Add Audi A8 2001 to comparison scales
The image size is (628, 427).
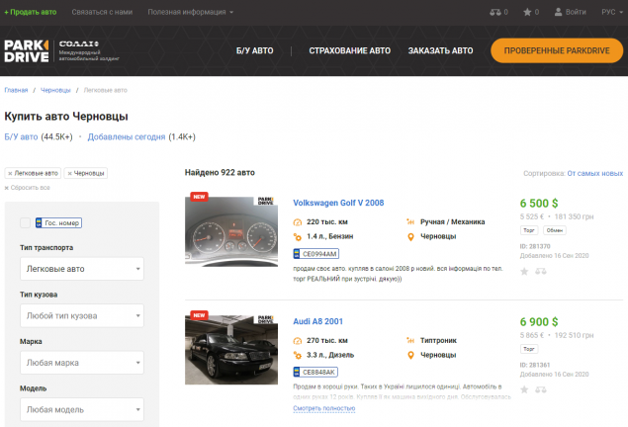[541, 389]
